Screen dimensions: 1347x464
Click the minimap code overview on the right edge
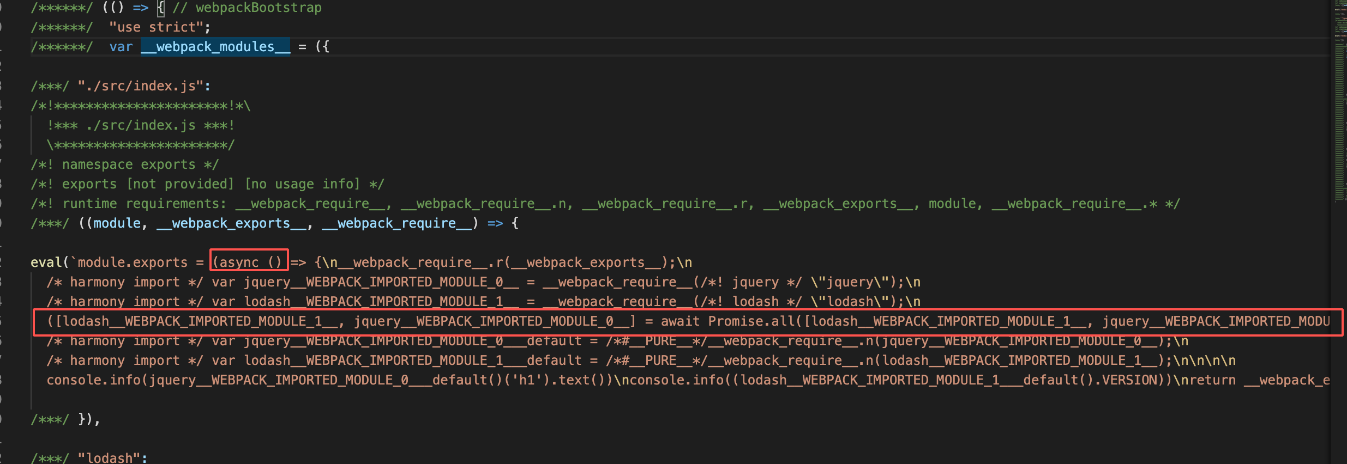point(1340,101)
